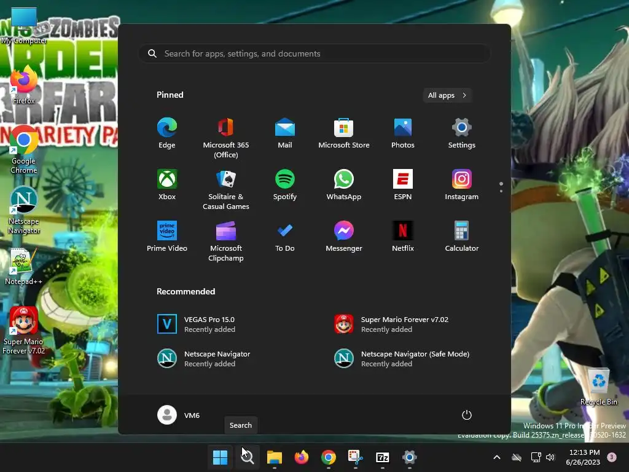The image size is (629, 472).
Task: Go to next pinned apps page dots
Action: (x=501, y=187)
